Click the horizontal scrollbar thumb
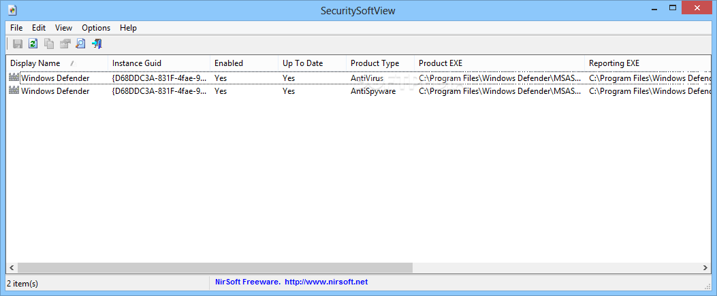 215,267
